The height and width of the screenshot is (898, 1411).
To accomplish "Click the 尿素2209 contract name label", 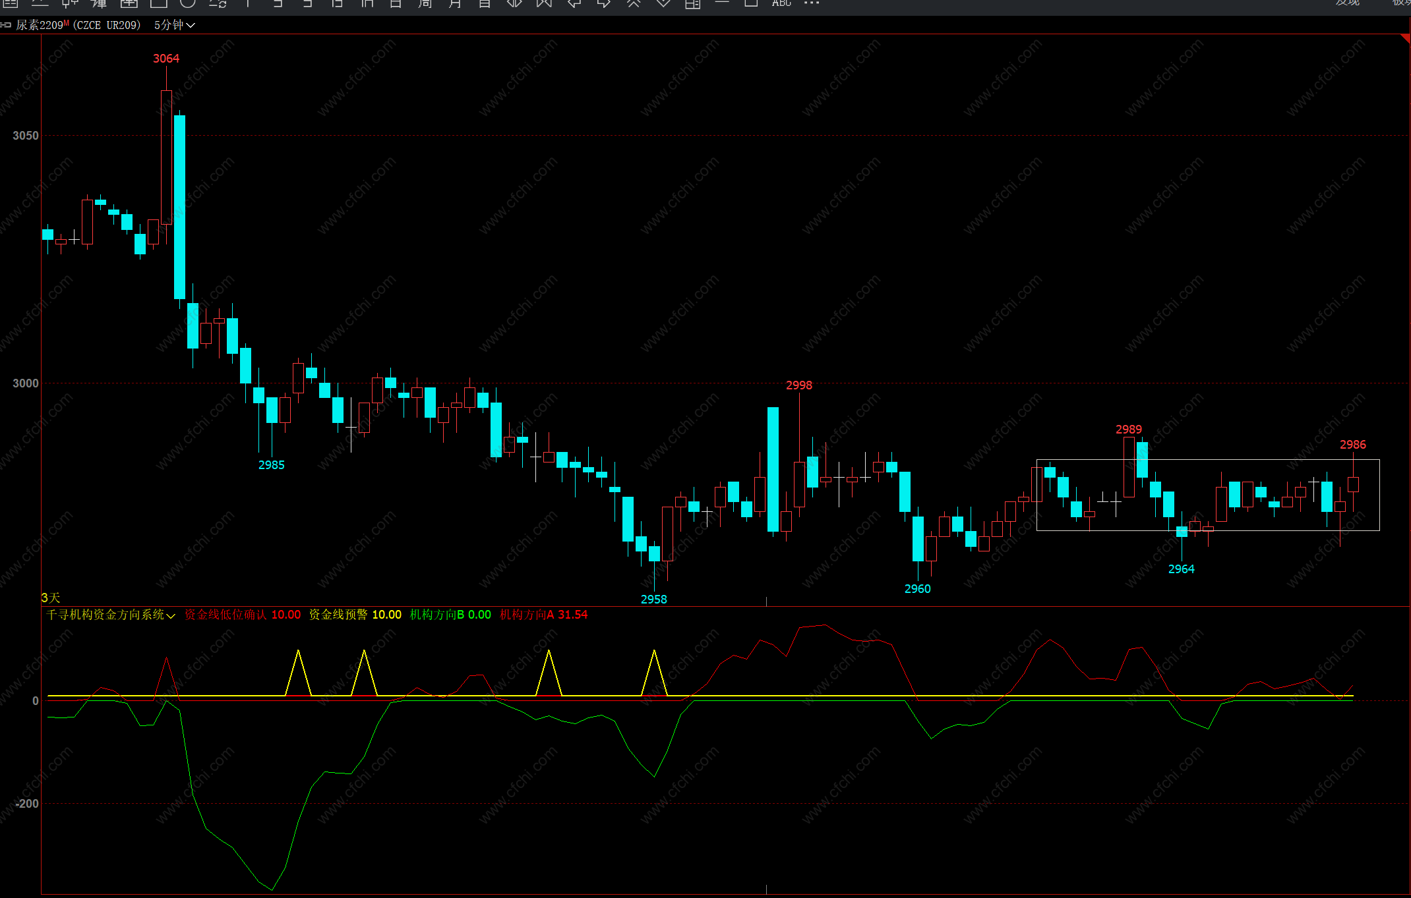I will [40, 25].
